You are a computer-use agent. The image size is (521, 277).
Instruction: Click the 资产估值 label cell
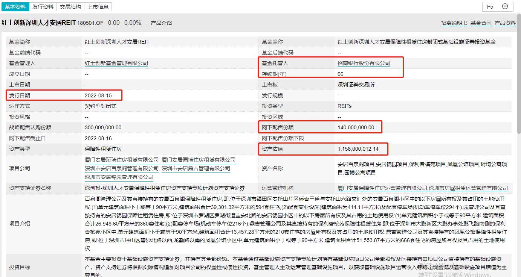coord(297,149)
